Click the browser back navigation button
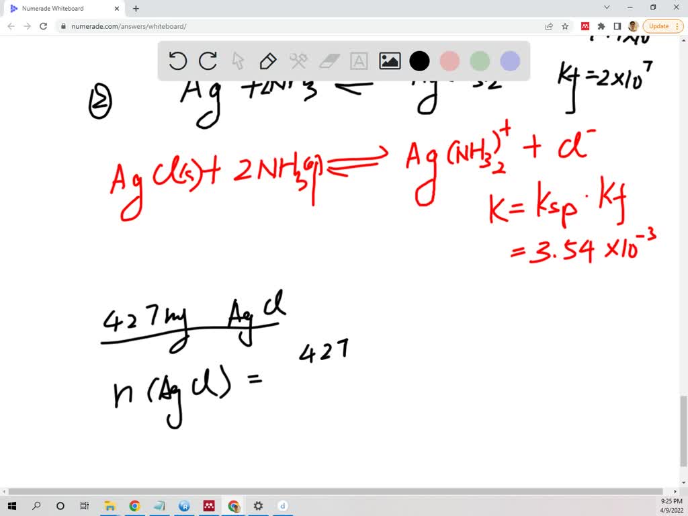Screen dimensions: 688x516 (11, 26)
